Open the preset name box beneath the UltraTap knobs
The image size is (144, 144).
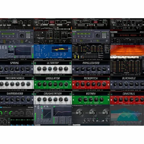point(40,75)
